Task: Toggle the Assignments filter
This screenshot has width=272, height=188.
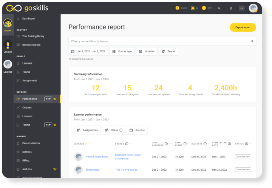Action: coord(87,130)
